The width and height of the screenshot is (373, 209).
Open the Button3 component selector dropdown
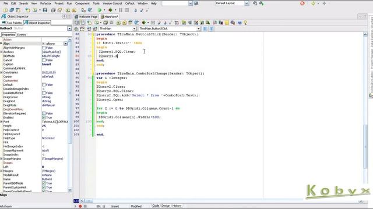69,28
